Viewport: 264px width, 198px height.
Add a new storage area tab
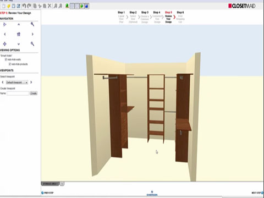pos(62,184)
